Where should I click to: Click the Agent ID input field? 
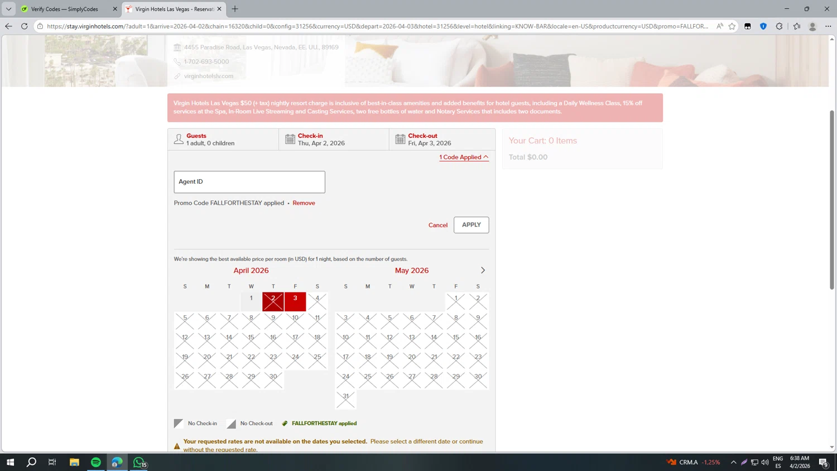(249, 182)
